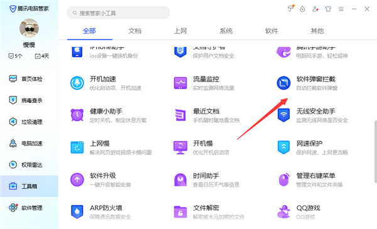Click the 软件升级 up-arrow icon
This screenshot has width=377, height=229.
pyautogui.click(x=77, y=179)
